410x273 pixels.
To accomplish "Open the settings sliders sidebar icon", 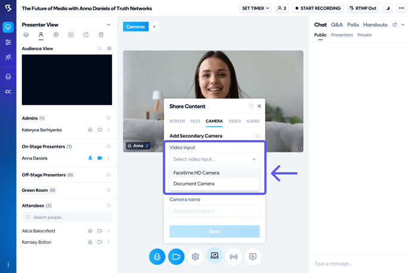I will tap(8, 42).
